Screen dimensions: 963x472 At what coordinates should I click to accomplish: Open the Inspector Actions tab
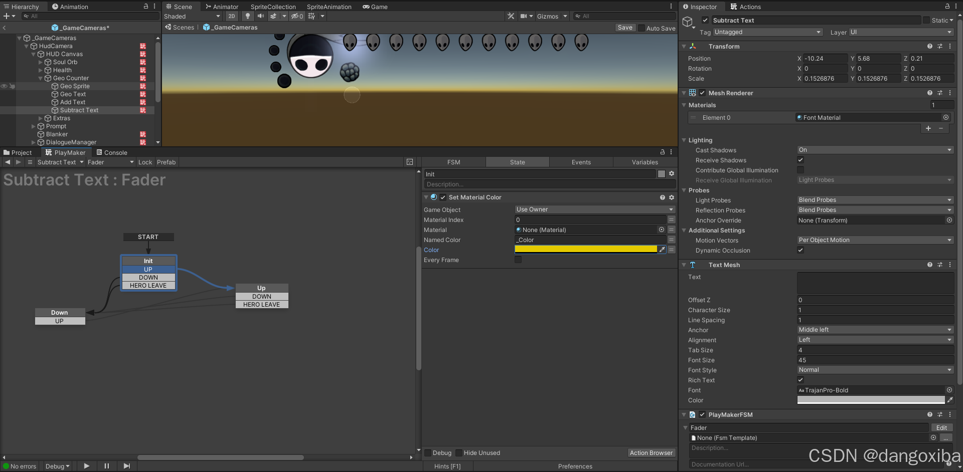(745, 7)
